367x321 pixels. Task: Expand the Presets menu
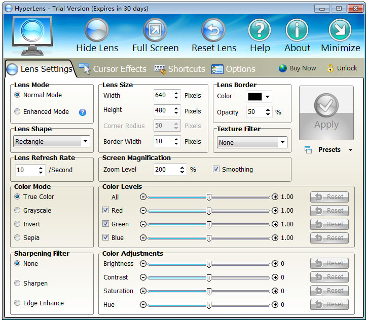tap(329, 150)
